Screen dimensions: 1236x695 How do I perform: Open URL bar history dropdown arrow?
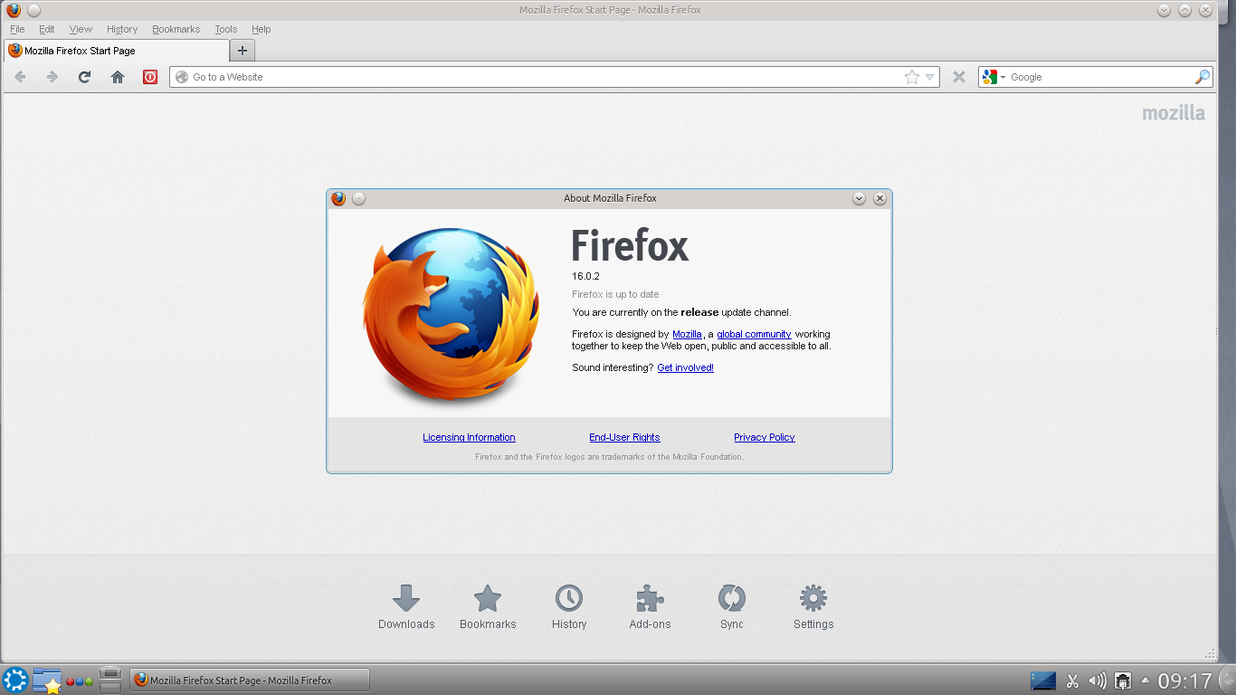(929, 77)
